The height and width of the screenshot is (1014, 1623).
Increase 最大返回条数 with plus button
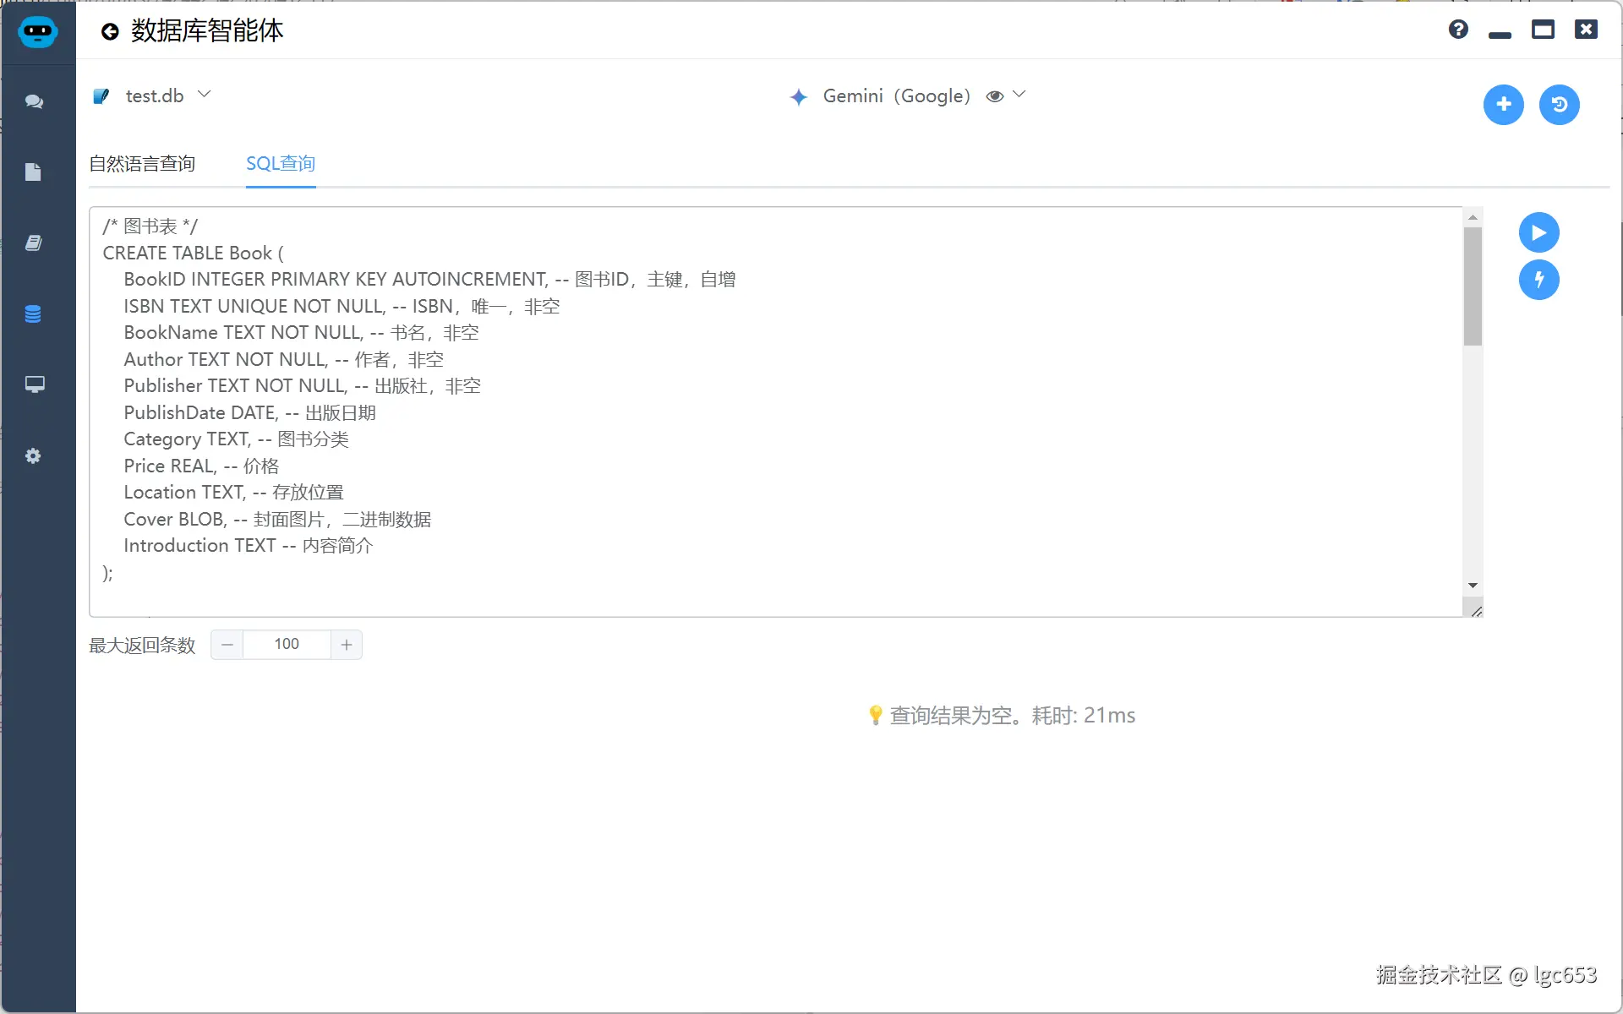347,645
